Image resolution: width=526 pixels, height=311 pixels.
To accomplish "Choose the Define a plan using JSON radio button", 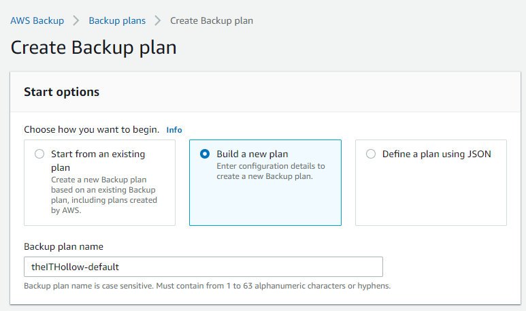I will [x=371, y=154].
